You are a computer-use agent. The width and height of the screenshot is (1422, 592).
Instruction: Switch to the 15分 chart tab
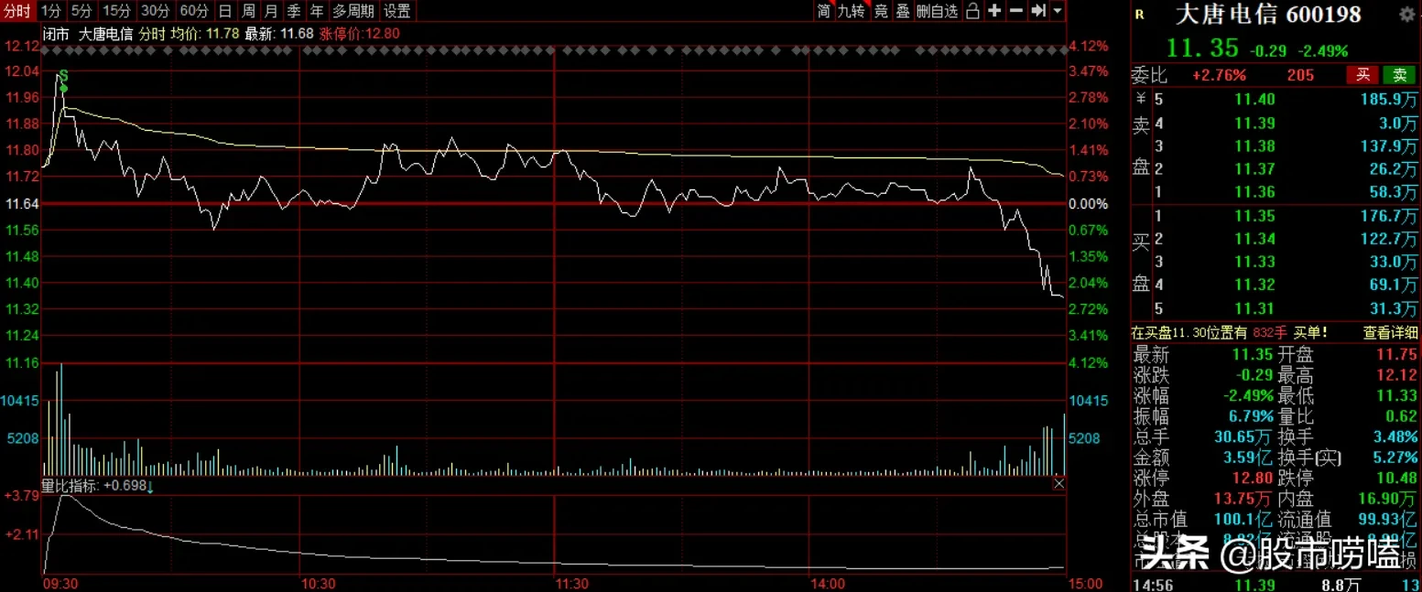click(x=116, y=11)
